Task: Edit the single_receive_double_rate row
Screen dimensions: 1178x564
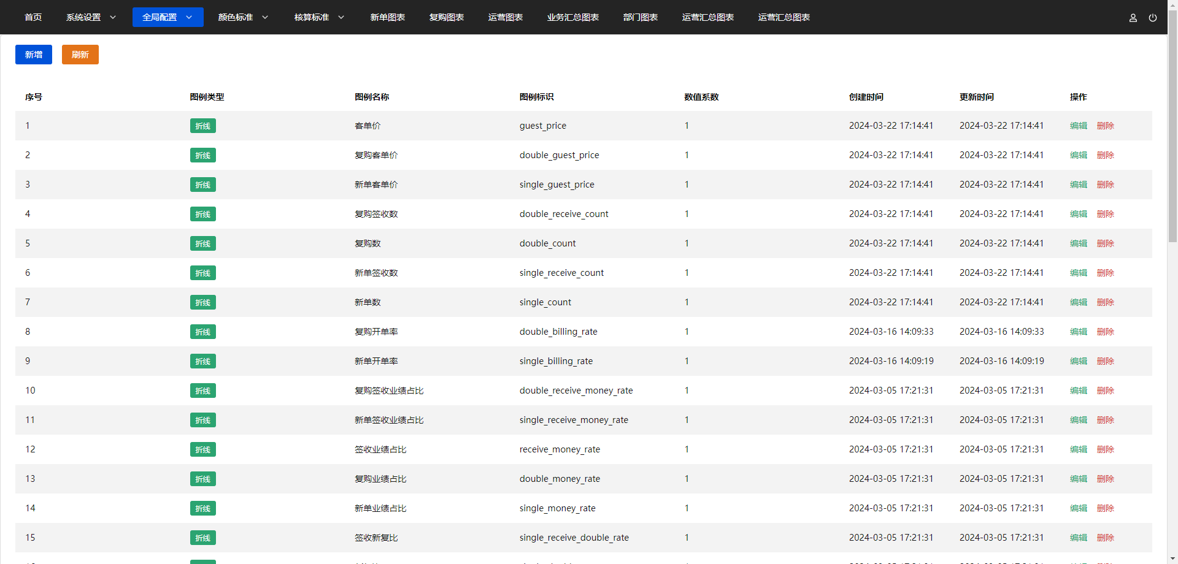Action: 1079,538
